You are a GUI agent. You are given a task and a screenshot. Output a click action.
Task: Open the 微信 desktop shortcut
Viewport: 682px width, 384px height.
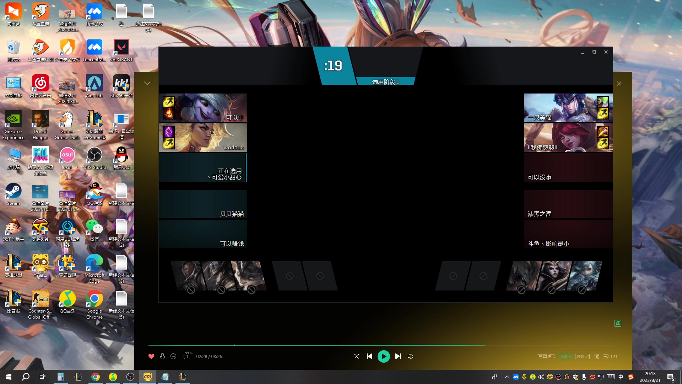coord(94,230)
